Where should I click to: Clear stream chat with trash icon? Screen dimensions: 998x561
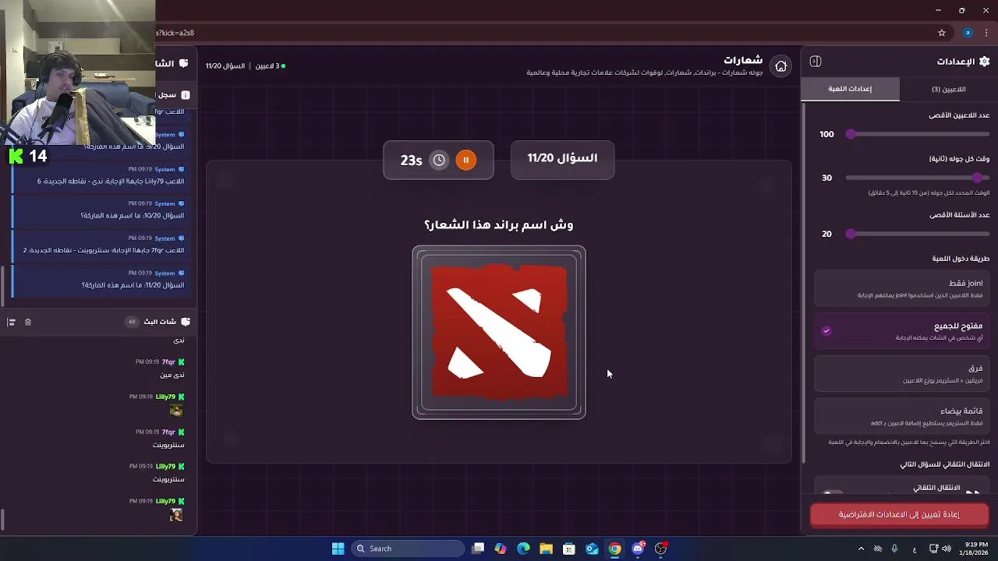click(x=28, y=322)
